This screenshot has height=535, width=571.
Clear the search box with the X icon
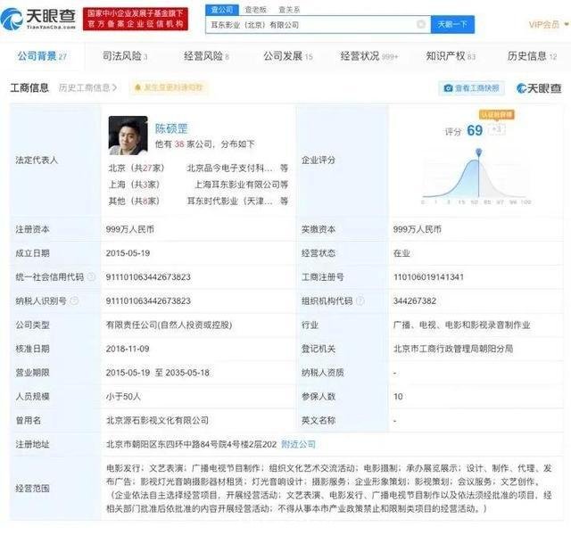pyautogui.click(x=421, y=24)
